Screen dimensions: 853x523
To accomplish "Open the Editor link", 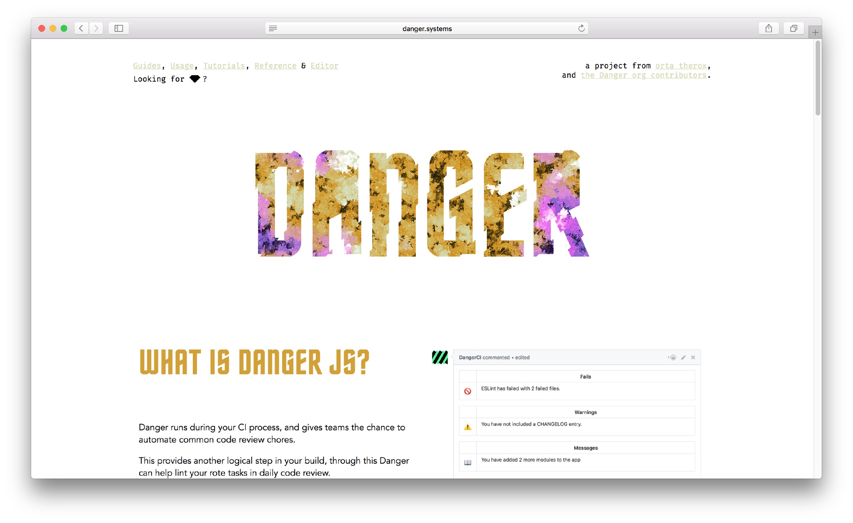I will (325, 66).
